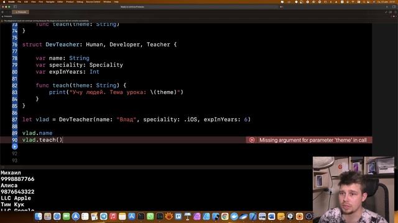Viewport: 398px width, 223px height.
Task: Open the Editor menu
Action: click(60, 2)
